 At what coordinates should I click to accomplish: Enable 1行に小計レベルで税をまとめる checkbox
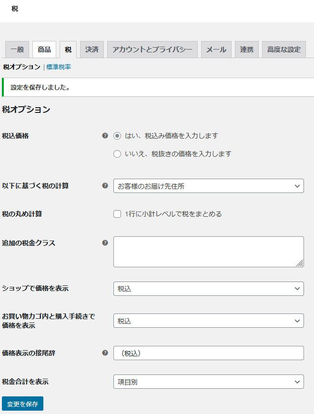(x=117, y=214)
